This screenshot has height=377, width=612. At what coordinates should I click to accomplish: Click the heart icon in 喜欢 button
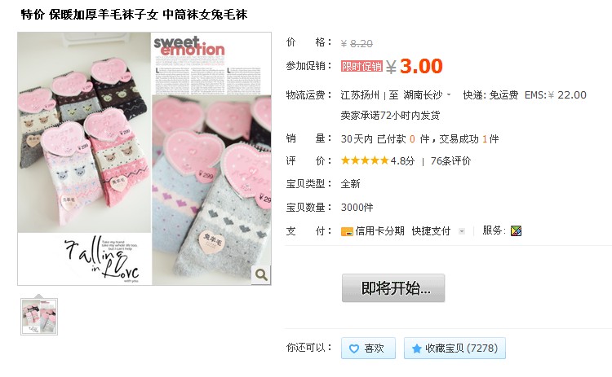click(x=353, y=349)
